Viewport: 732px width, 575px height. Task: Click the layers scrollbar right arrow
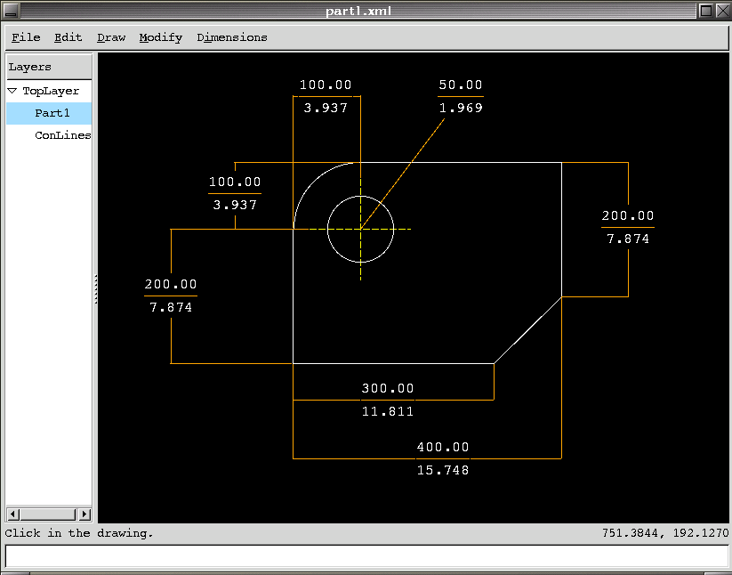pyautogui.click(x=85, y=514)
